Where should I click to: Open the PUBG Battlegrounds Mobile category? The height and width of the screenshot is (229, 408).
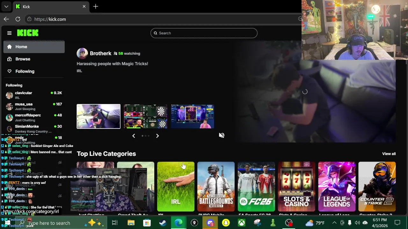click(216, 187)
